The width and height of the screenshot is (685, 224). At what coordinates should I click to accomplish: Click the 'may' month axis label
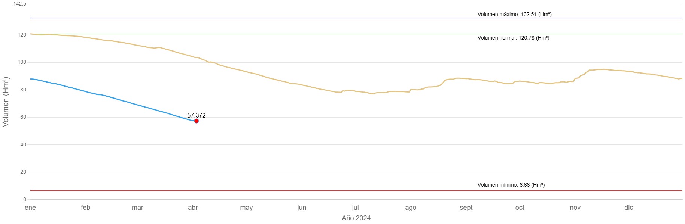(x=246, y=208)
